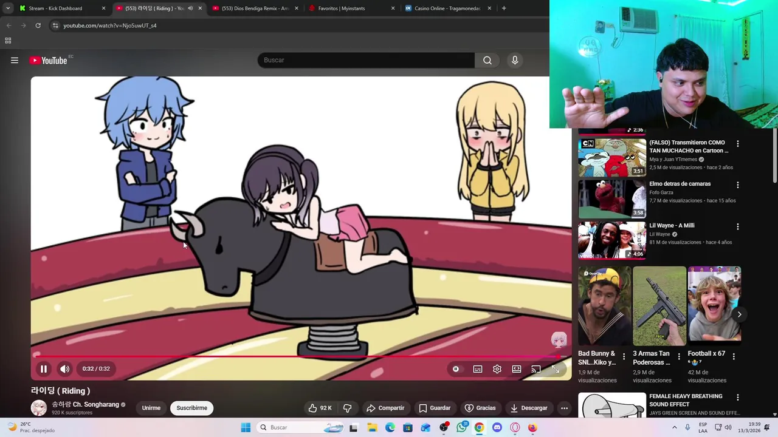
Task: Click the youtube.com URL address bar
Action: [x=110, y=25]
